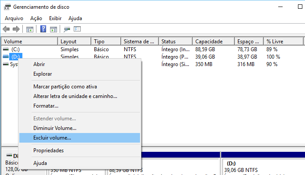305x175 pixels.
Task: Click the D: volume drive icon
Action: [6, 56]
